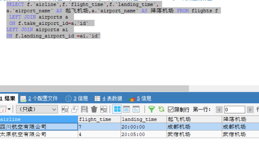The width and height of the screenshot is (259, 166).
Task: Click the delete row trash icon
Action: click(x=94, y=109)
